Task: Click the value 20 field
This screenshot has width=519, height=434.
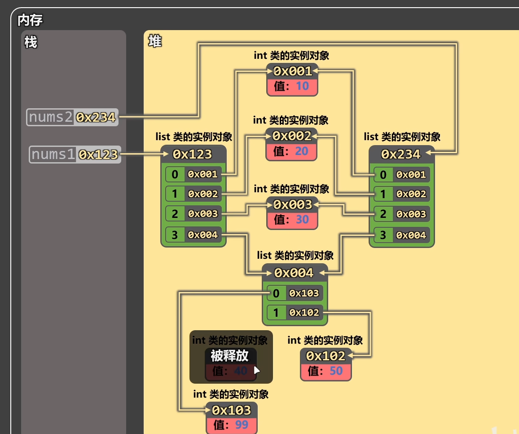Action: click(291, 152)
